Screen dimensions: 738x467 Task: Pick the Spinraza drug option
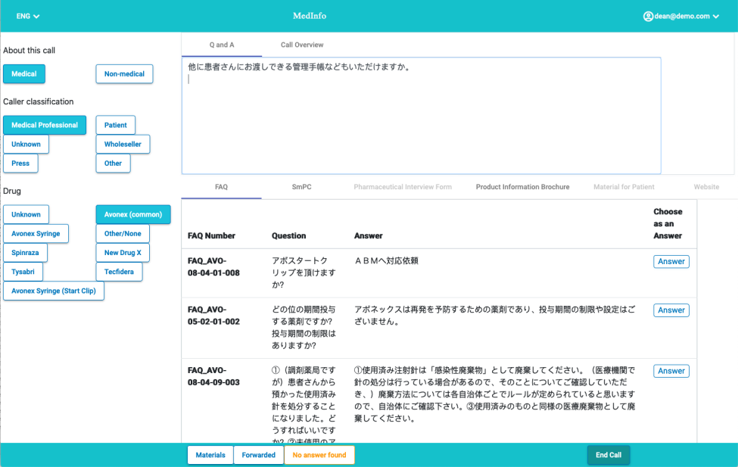pos(26,252)
